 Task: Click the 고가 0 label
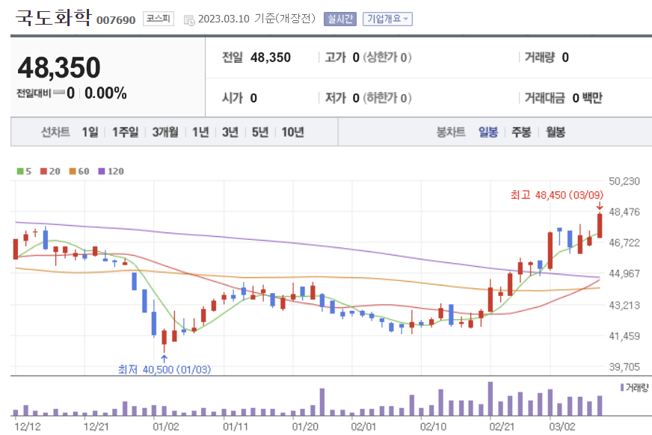342,58
